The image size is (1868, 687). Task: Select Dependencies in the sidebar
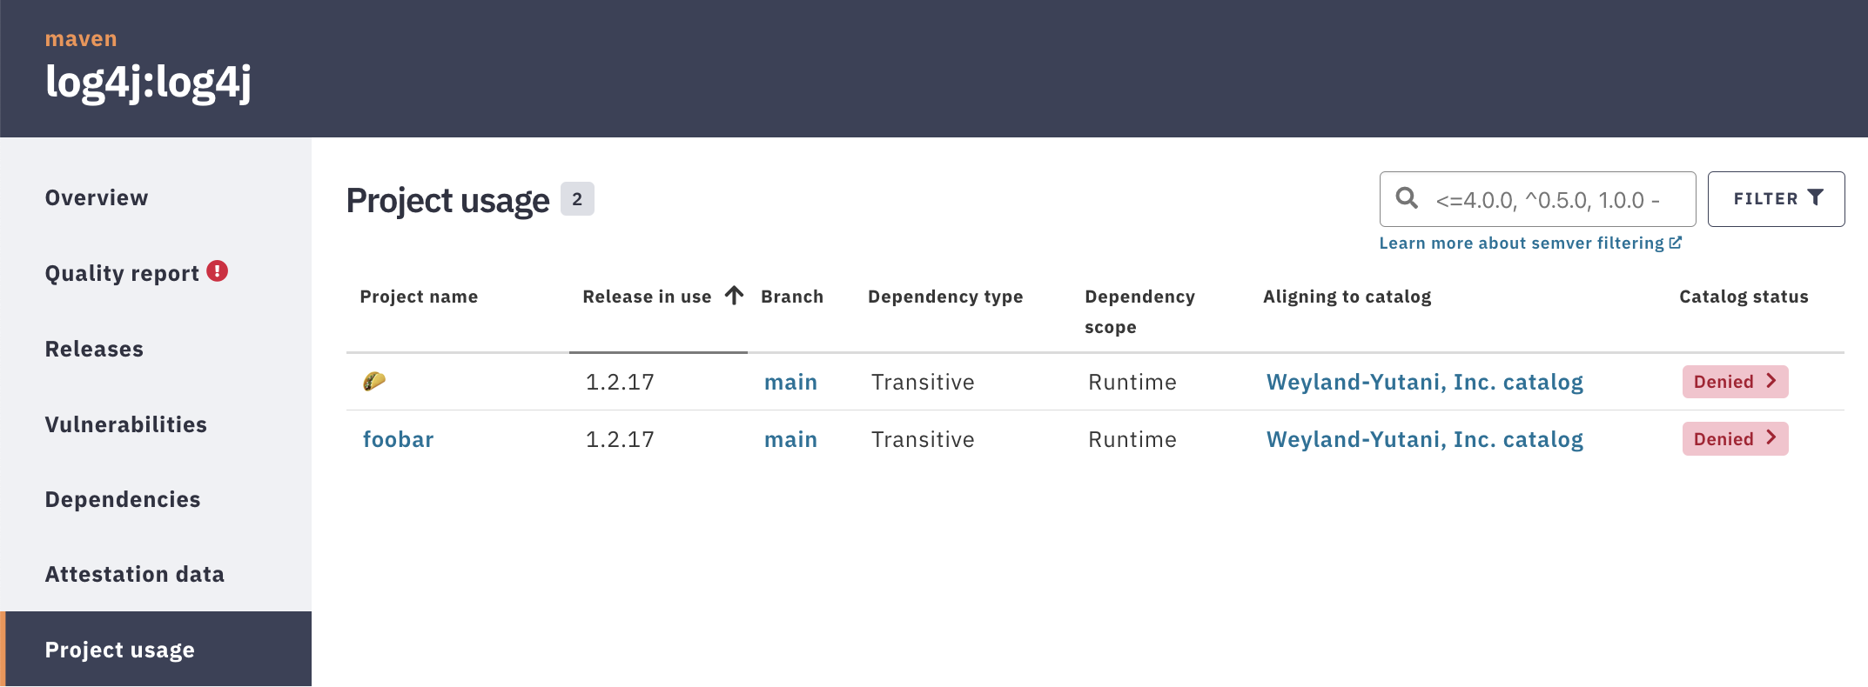pos(123,499)
